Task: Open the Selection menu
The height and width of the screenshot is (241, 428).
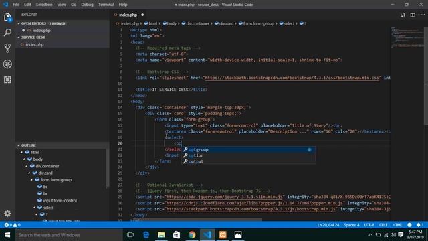Action: click(44, 5)
